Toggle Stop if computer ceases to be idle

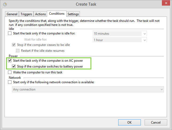[14, 45]
